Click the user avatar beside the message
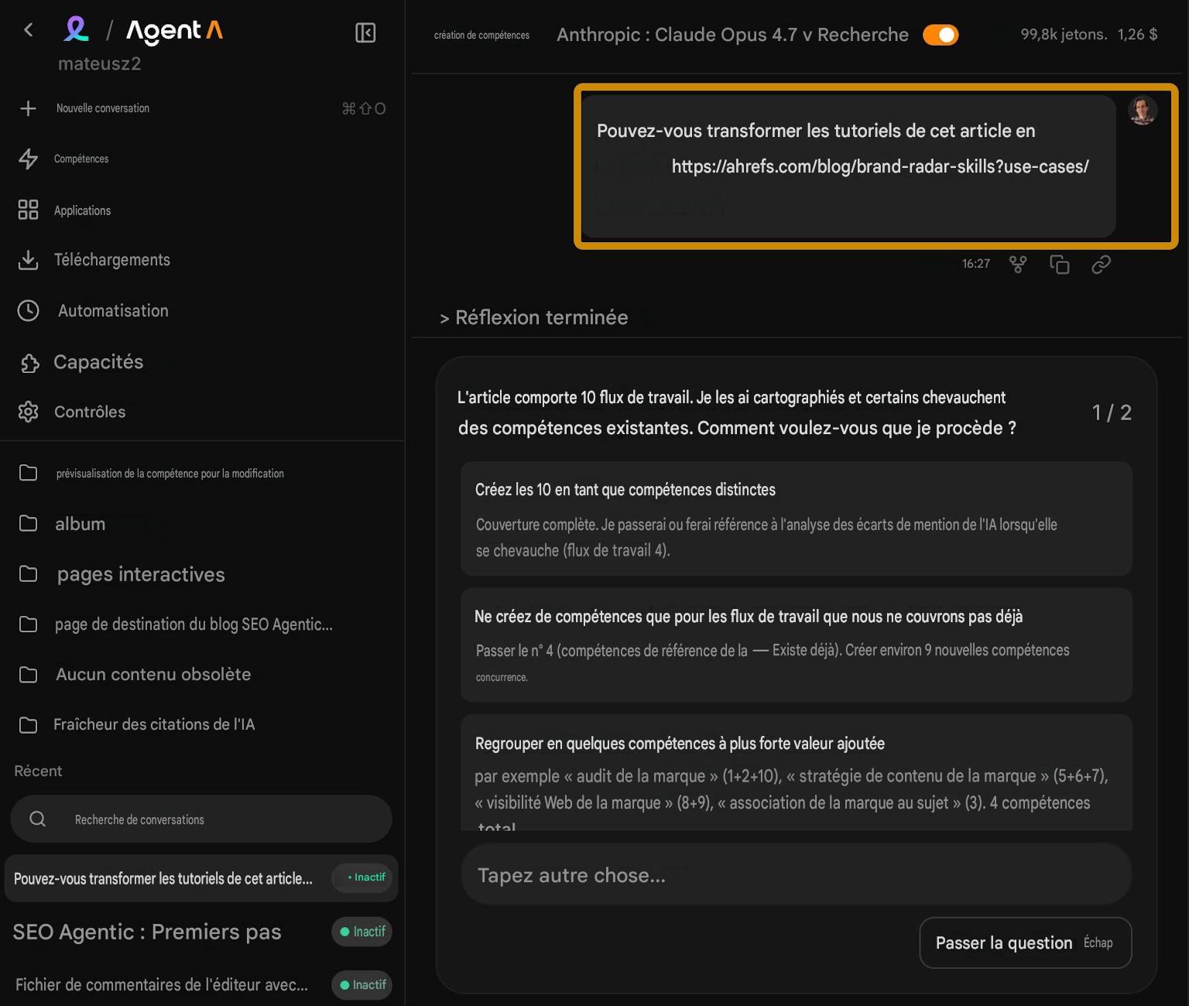Screen dimensions: 1189x1006 click(x=1143, y=111)
